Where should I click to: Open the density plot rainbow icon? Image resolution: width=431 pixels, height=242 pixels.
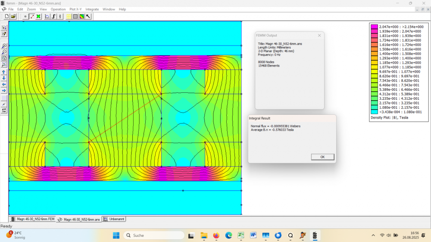[x=81, y=16]
